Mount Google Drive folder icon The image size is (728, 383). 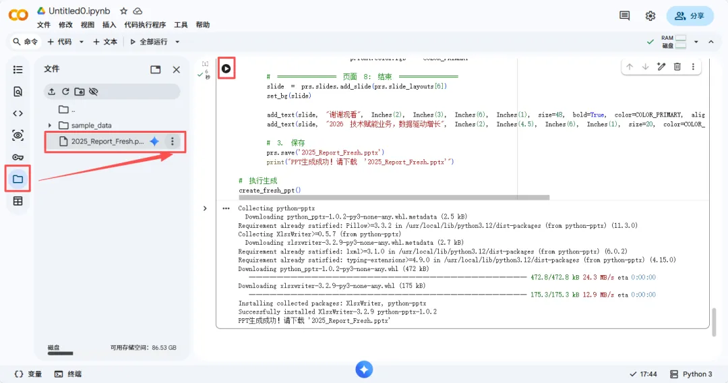80,92
